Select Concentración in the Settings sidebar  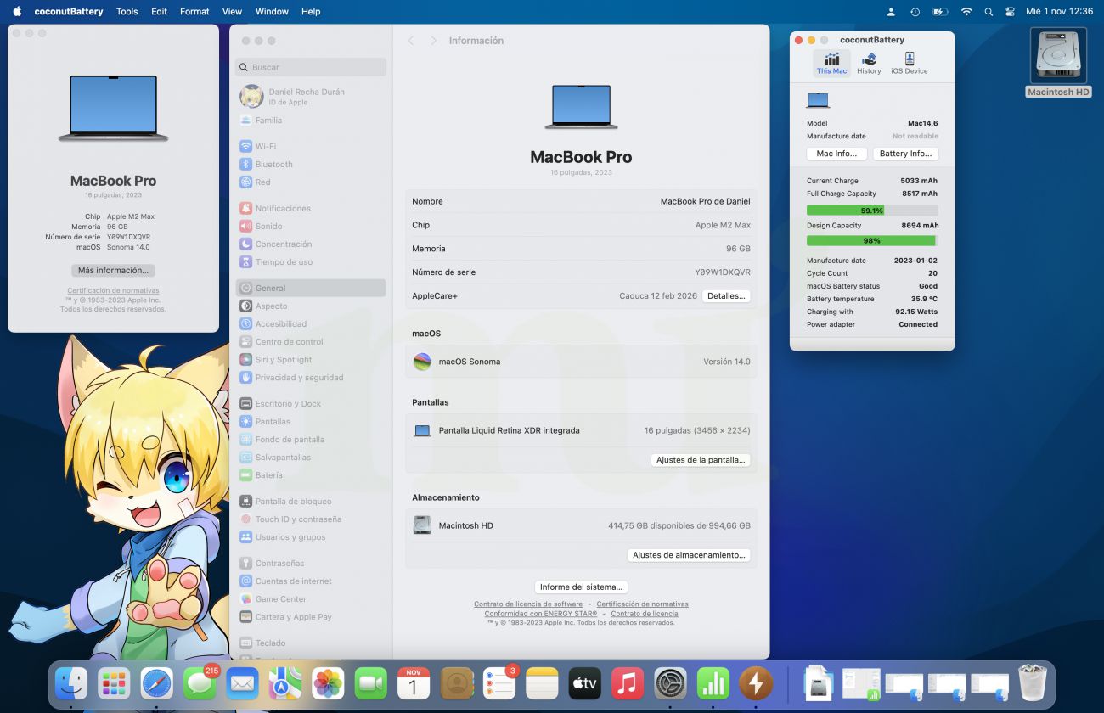pos(311,244)
